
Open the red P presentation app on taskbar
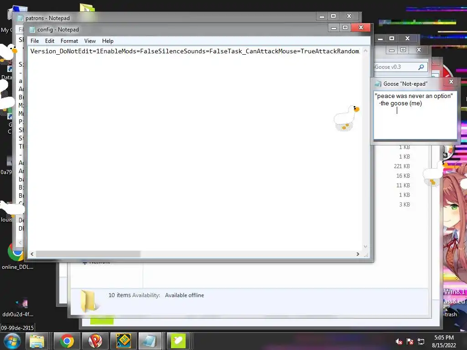95,341
